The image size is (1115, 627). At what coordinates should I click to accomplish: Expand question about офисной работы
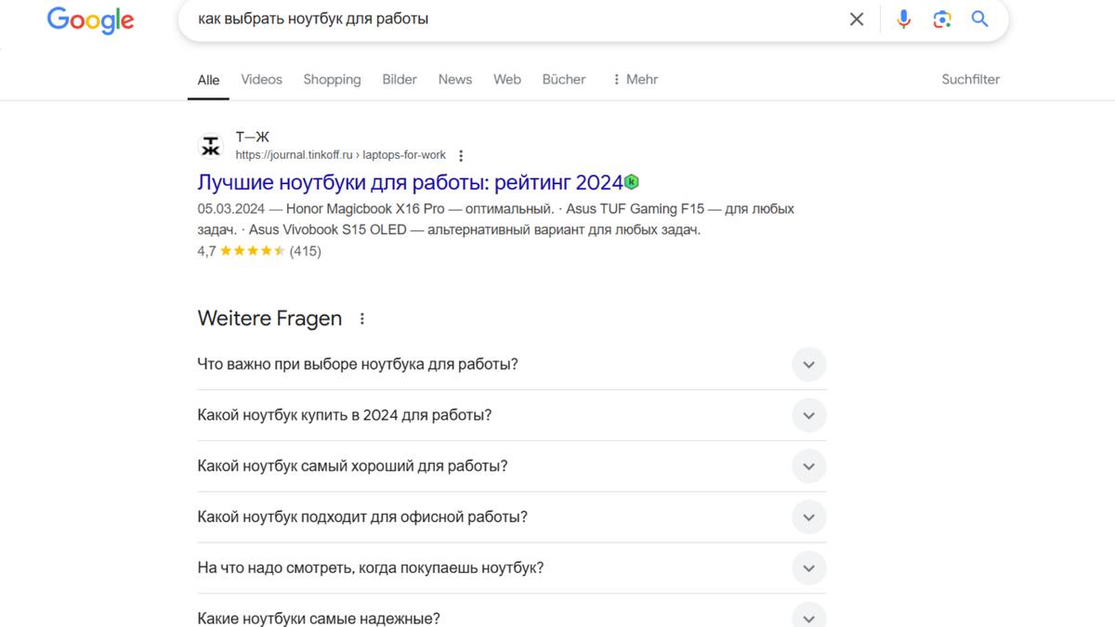[x=512, y=517]
